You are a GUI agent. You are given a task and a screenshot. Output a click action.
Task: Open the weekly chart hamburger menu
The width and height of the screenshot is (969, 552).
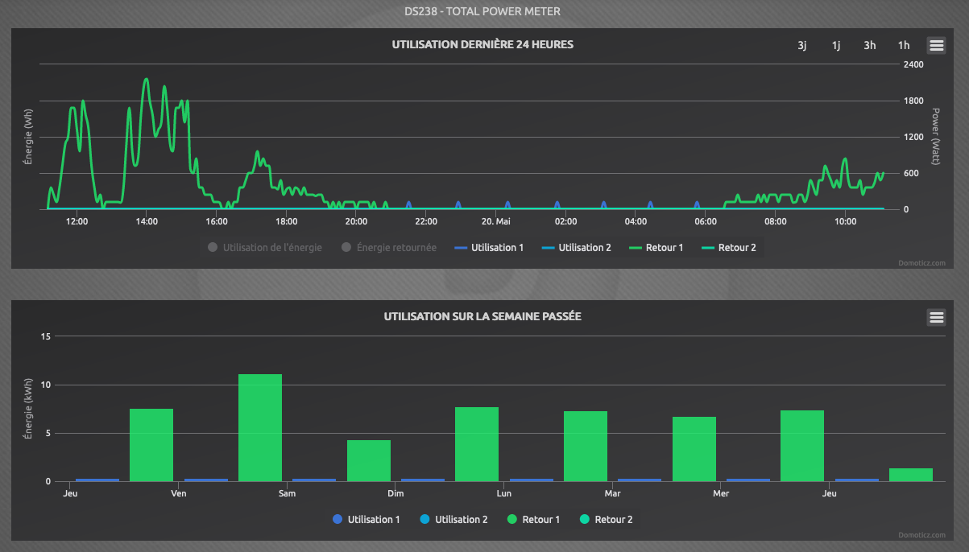coord(936,318)
